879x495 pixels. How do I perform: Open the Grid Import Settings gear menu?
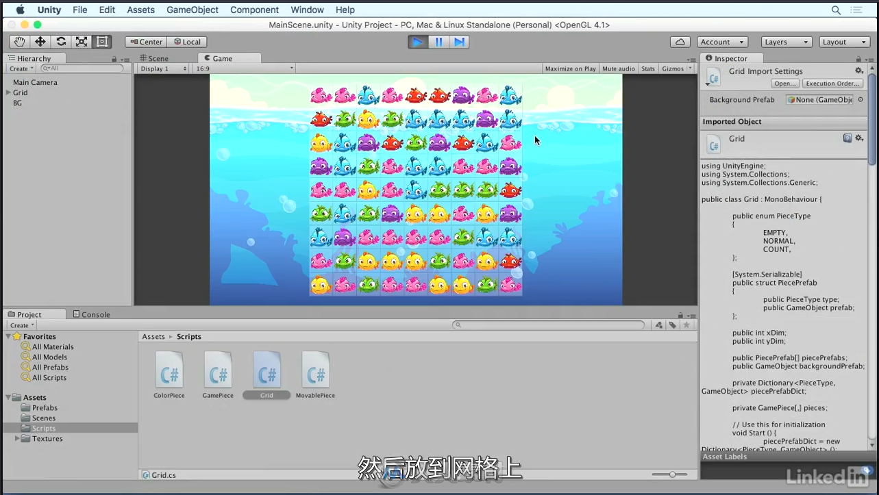point(859,71)
